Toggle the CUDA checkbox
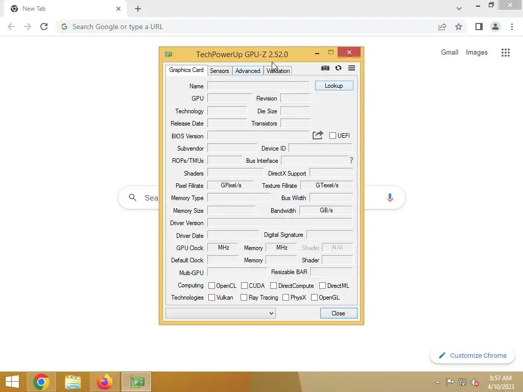The width and height of the screenshot is (523, 392). tap(244, 286)
